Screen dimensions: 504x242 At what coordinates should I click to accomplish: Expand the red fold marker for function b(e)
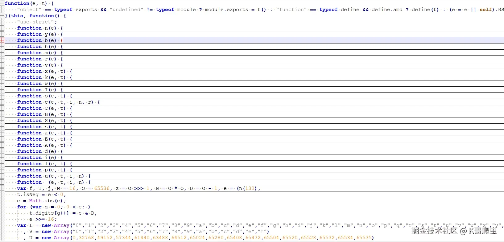(x=2, y=40)
